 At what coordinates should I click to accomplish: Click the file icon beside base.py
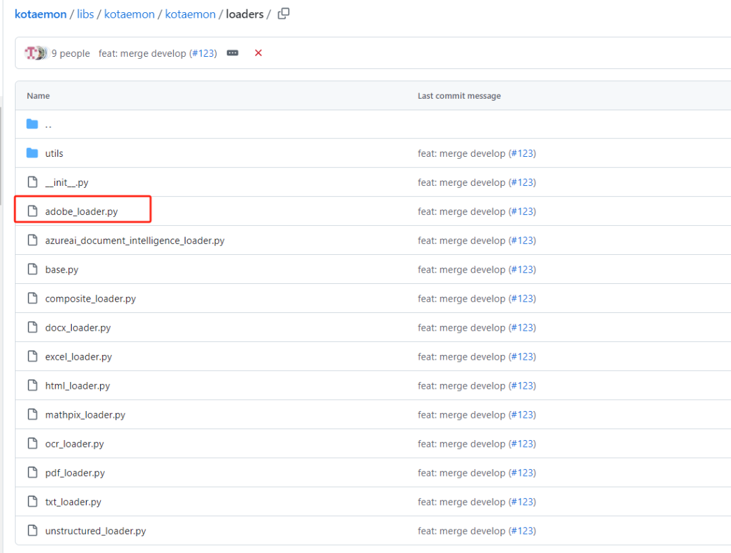click(32, 269)
